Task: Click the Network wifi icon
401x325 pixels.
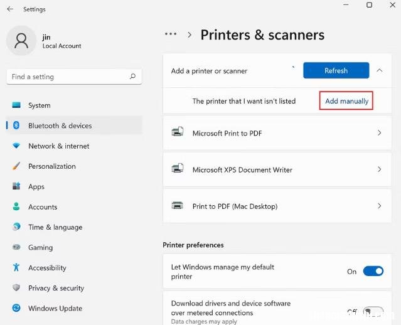Action: pos(16,146)
